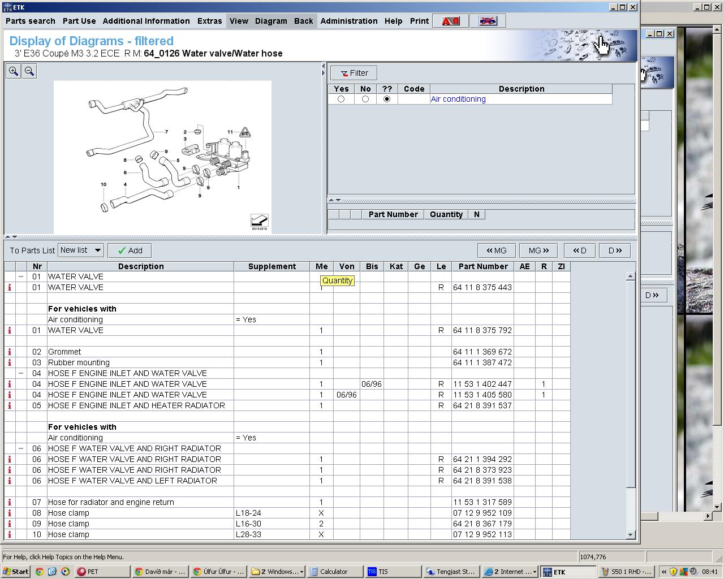Image resolution: width=724 pixels, height=579 pixels.
Task: Zoom in on the parts diagram
Action: [x=14, y=71]
